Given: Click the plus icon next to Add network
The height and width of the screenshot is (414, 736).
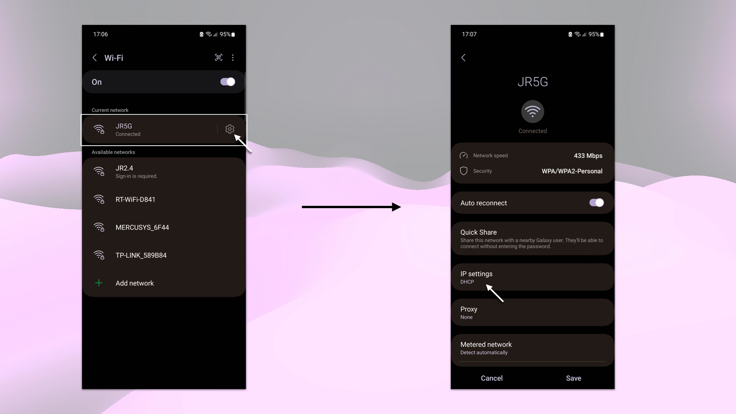Looking at the screenshot, I should (x=99, y=283).
